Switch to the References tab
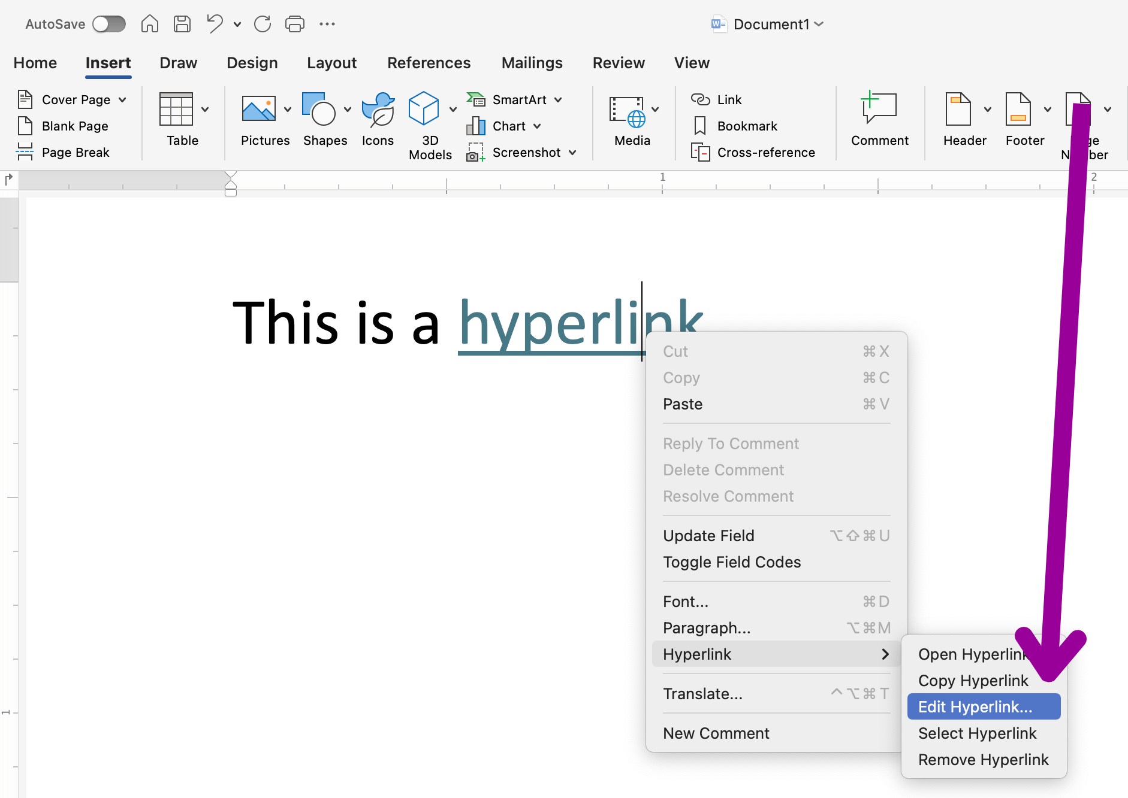 429,63
